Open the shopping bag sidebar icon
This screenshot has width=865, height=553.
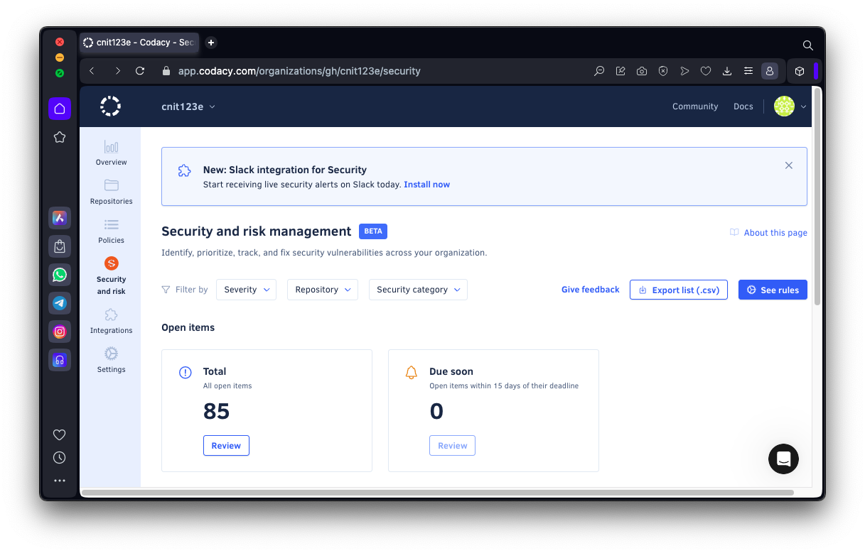60,246
